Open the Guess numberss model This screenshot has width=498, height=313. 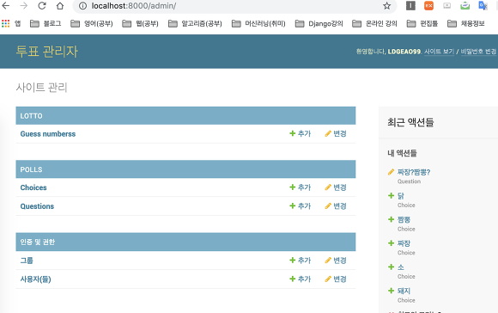pyautogui.click(x=48, y=134)
